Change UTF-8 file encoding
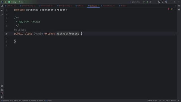181x102 pixels. point(168,101)
